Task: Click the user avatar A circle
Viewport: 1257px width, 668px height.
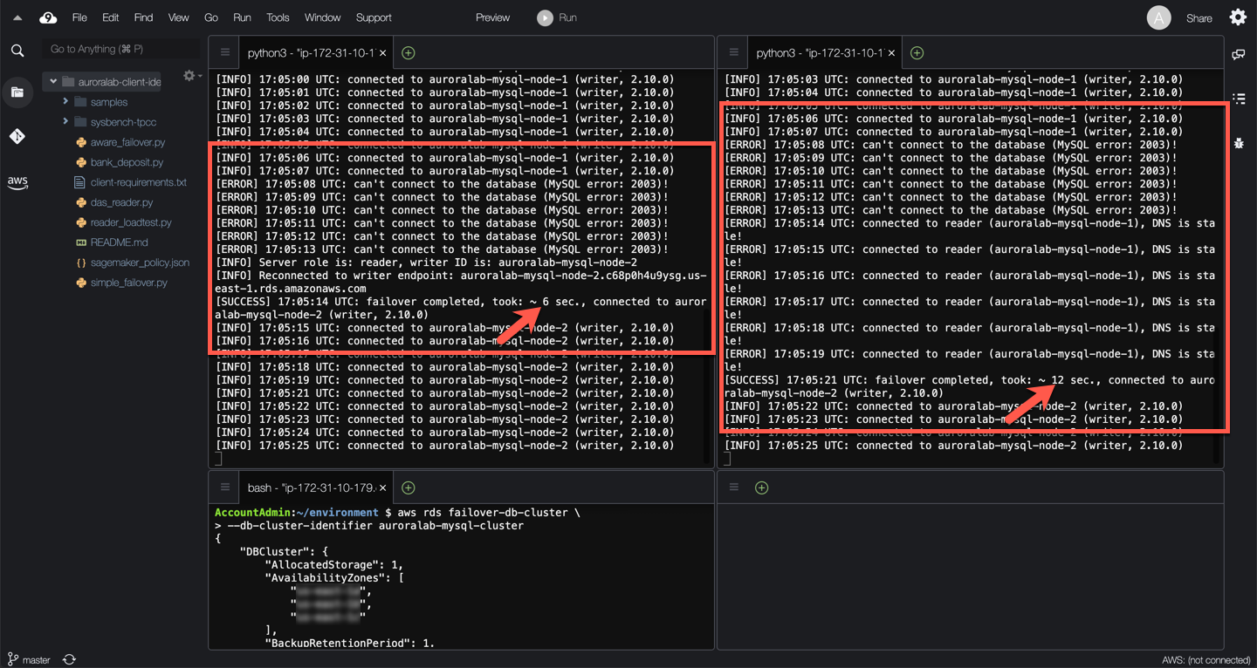Action: pos(1158,17)
